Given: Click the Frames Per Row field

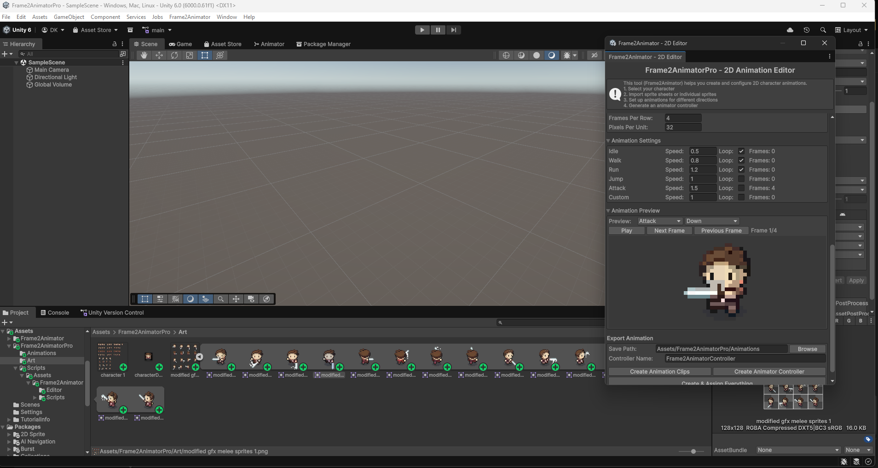Looking at the screenshot, I should coord(683,118).
